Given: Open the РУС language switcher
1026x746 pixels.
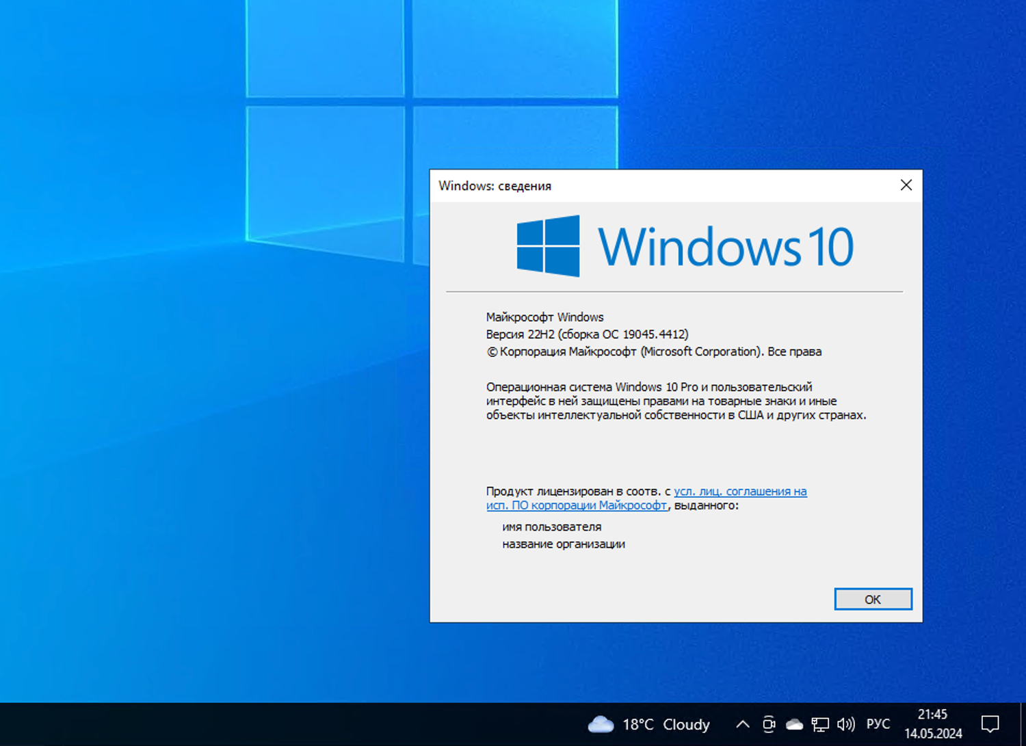Looking at the screenshot, I should coord(878,724).
